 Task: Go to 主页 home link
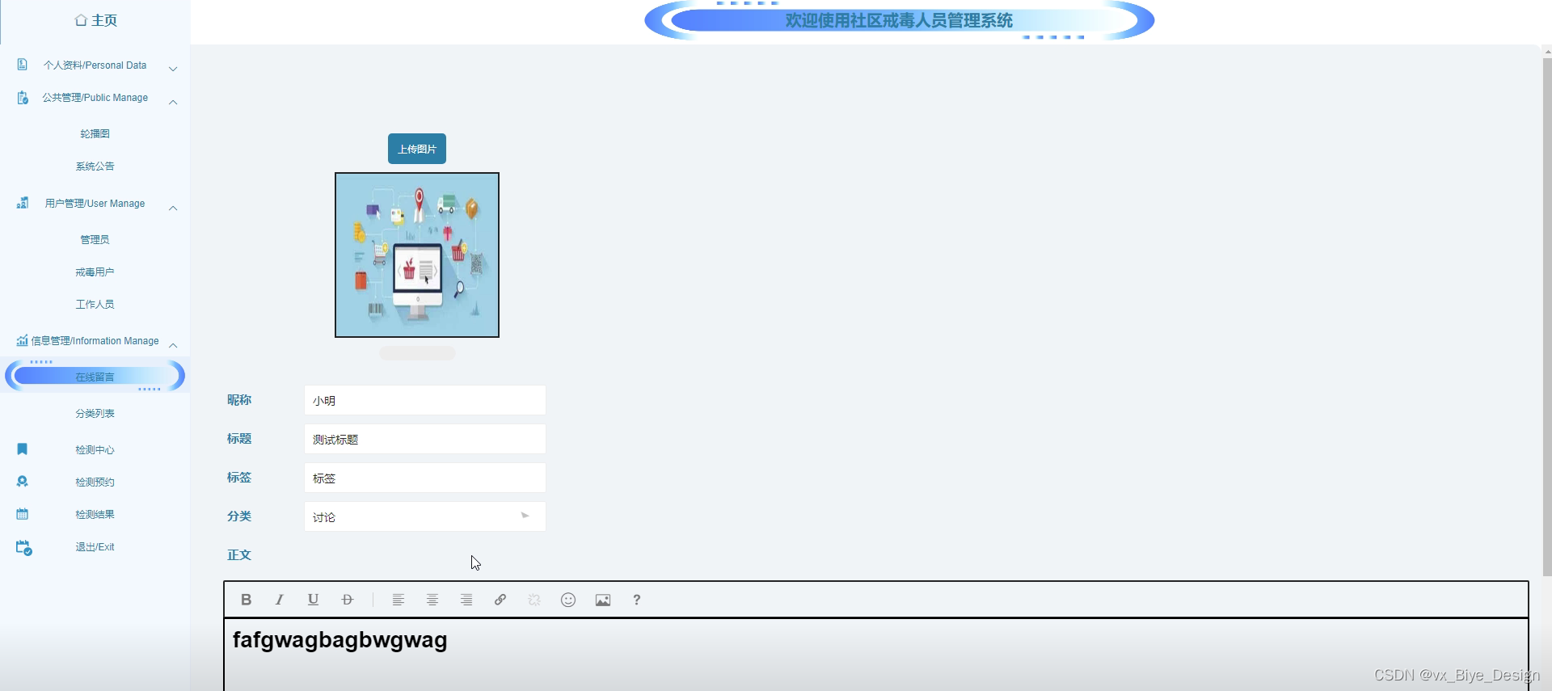pyautogui.click(x=104, y=20)
